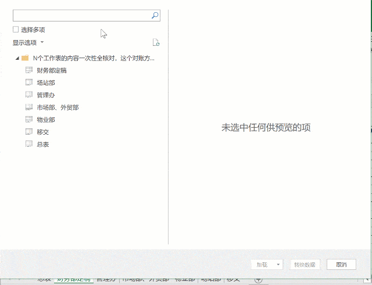Image resolution: width=372 pixels, height=285 pixels.
Task: Select 场站部 in the navigator
Action: [x=46, y=82]
